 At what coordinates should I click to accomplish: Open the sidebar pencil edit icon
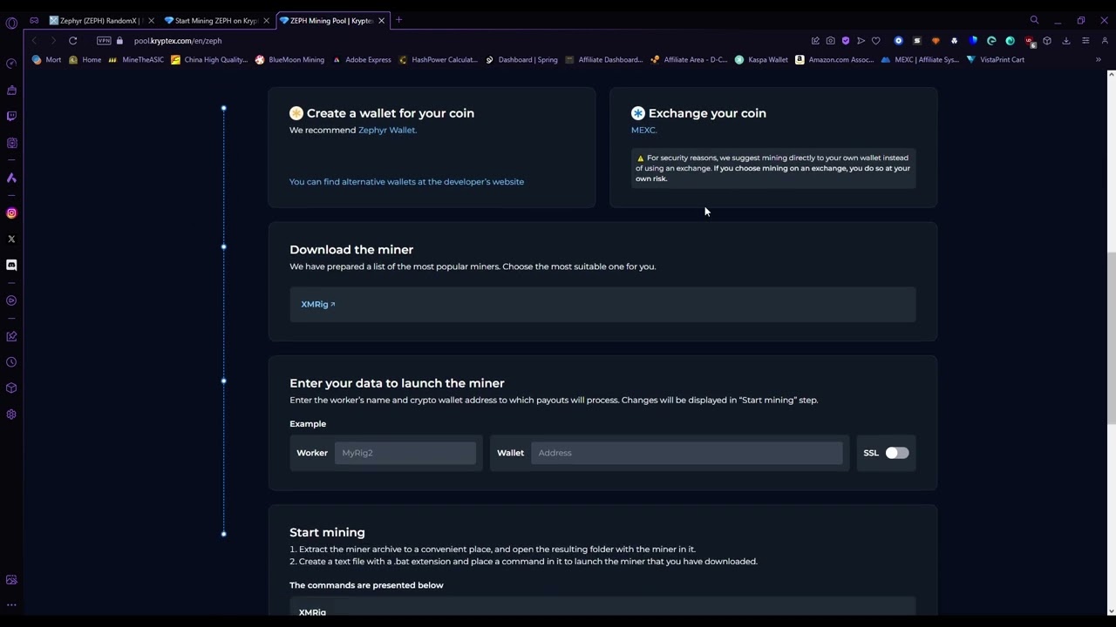click(11, 336)
